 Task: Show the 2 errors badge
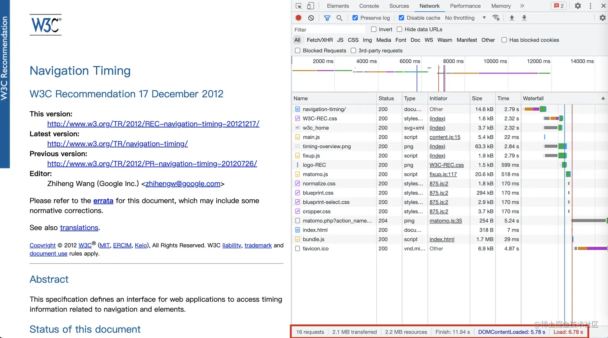click(x=559, y=6)
